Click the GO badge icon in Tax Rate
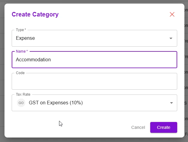 (21, 103)
